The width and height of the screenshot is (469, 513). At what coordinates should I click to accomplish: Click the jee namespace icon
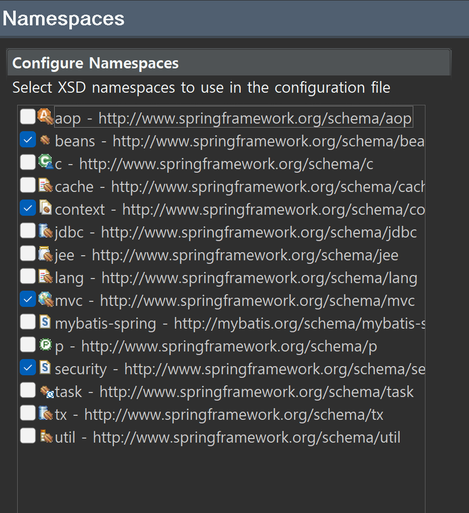46,254
